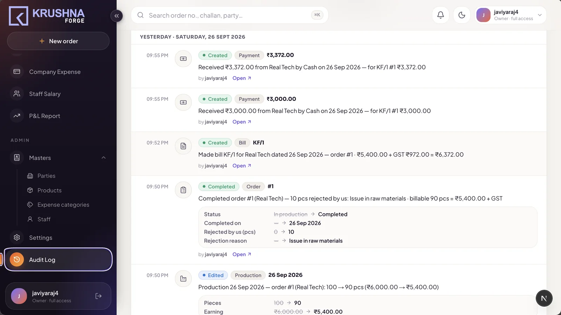Collapse the sidebar with double-chevron button
This screenshot has height=315, width=561.
coord(116,16)
